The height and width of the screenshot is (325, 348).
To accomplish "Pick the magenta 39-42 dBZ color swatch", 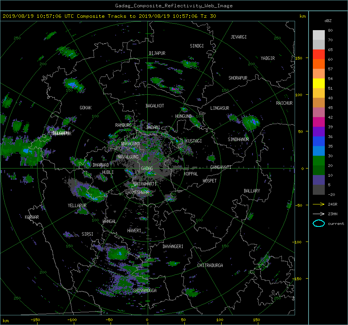I will (319, 122).
